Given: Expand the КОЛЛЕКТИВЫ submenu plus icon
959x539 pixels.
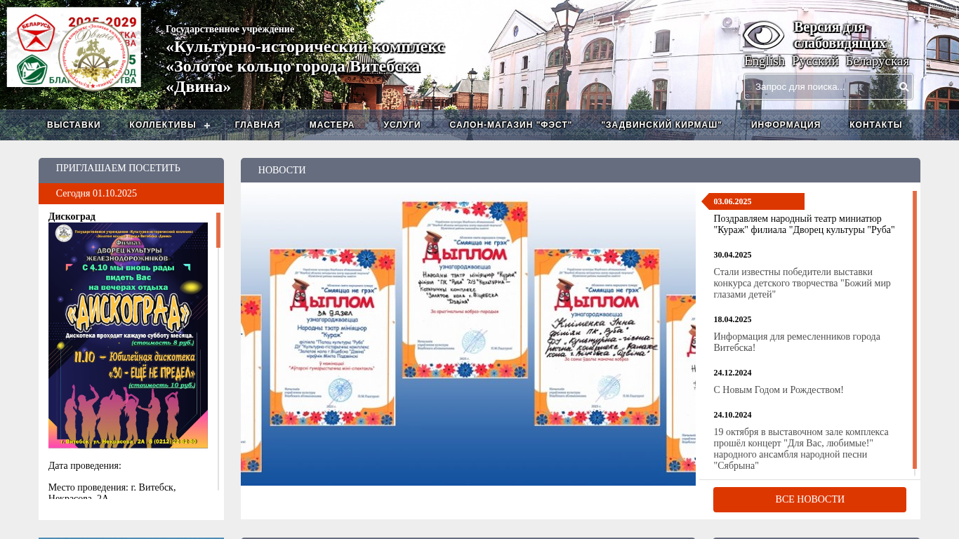Looking at the screenshot, I should pos(207,126).
